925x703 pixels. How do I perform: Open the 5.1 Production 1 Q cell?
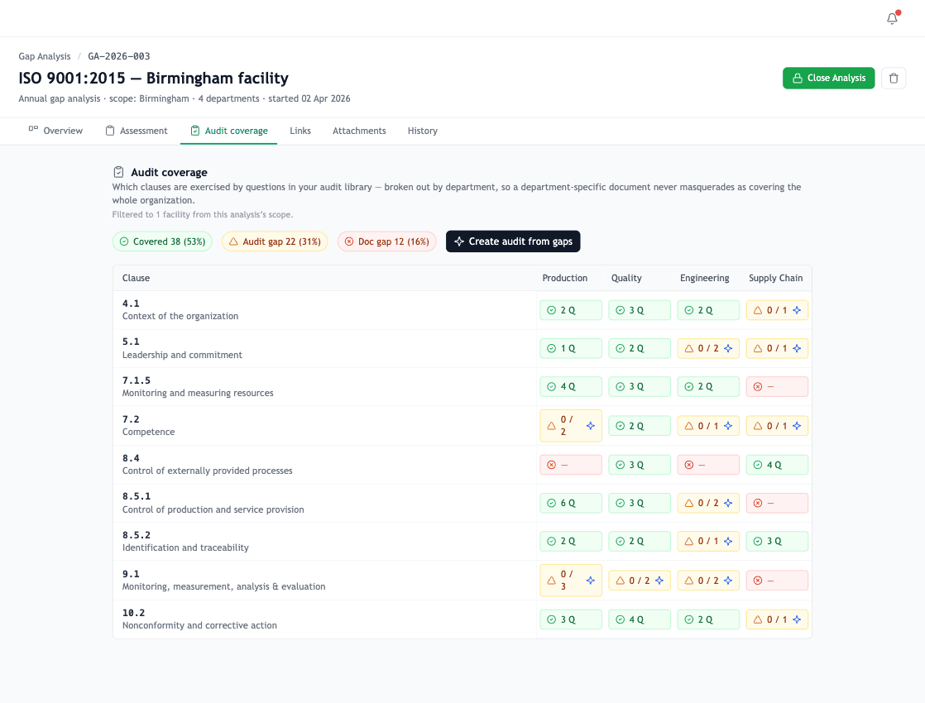pos(571,348)
